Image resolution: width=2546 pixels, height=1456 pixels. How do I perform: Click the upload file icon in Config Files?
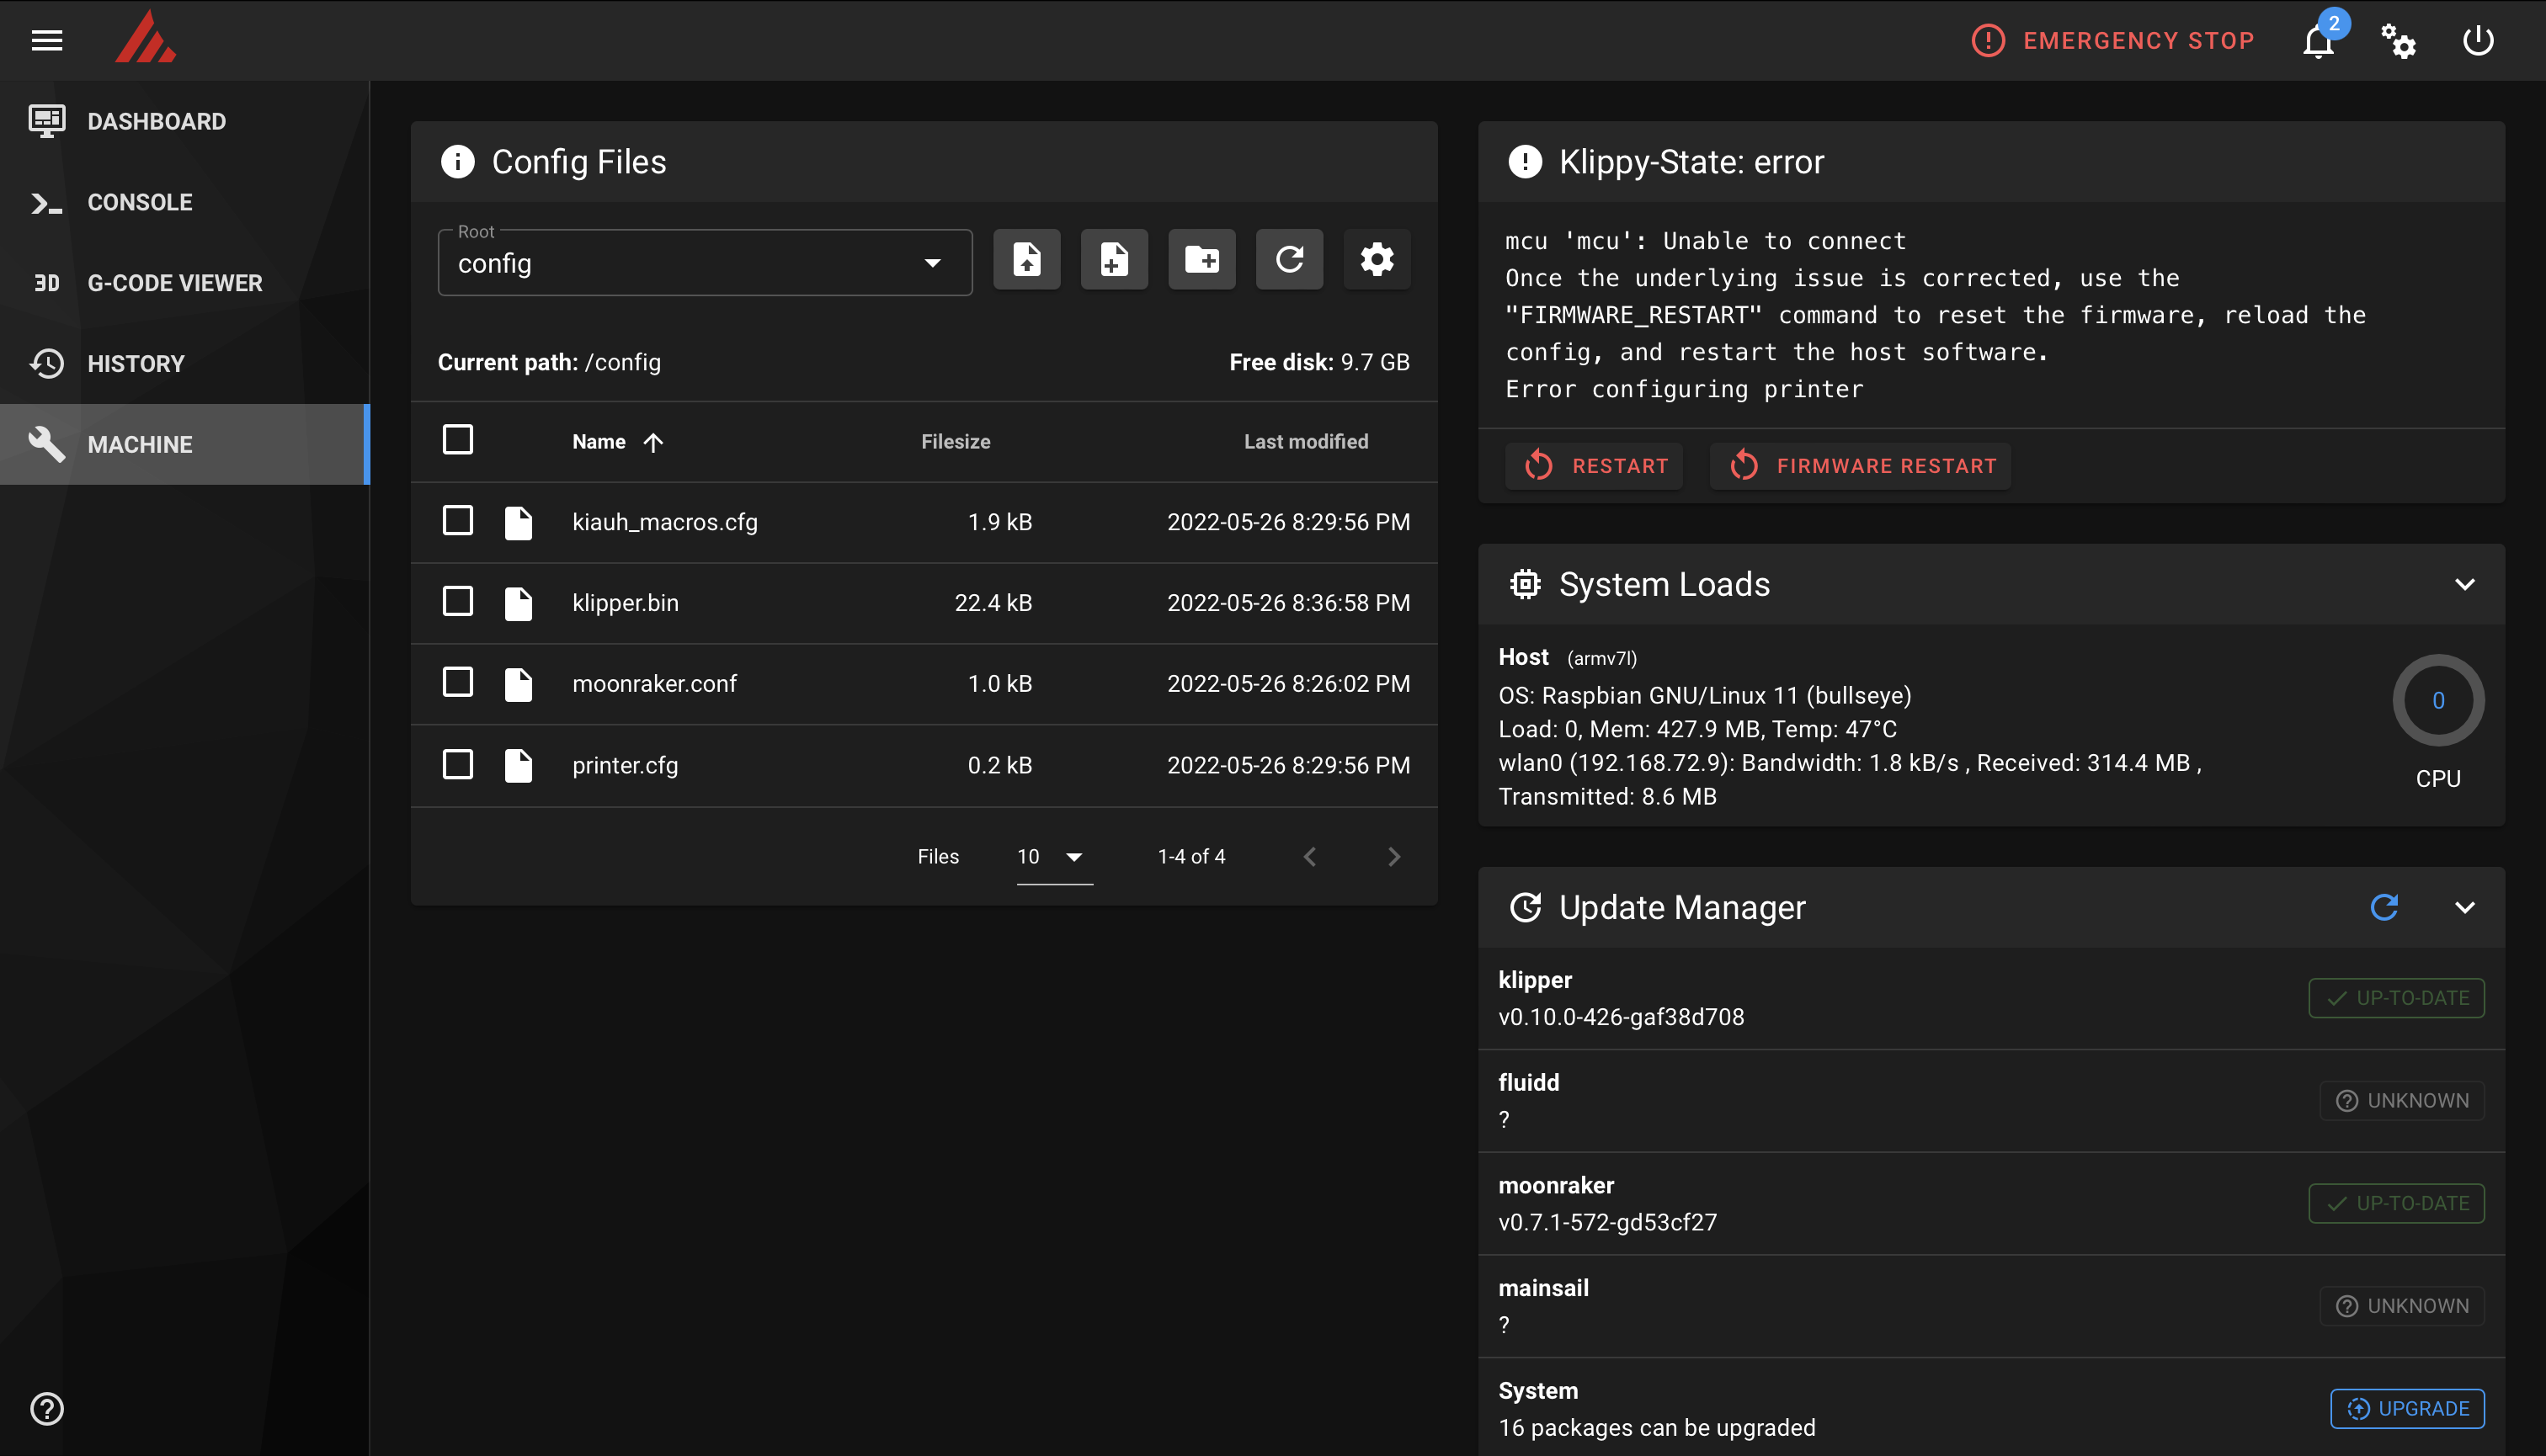(x=1028, y=258)
